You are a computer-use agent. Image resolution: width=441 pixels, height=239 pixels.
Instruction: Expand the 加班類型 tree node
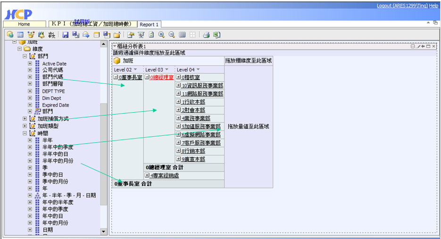click(x=25, y=126)
